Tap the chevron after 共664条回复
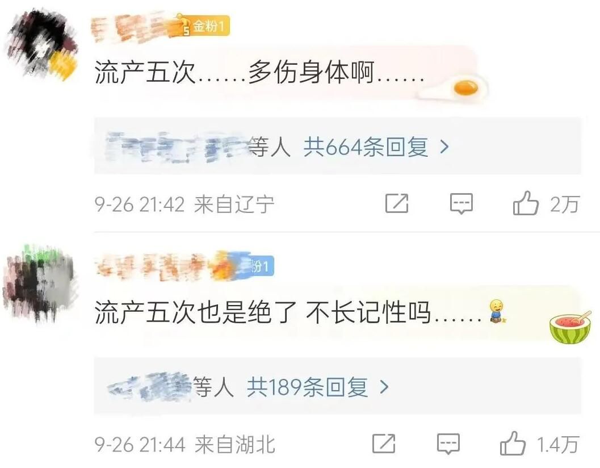The width and height of the screenshot is (600, 468). (444, 147)
